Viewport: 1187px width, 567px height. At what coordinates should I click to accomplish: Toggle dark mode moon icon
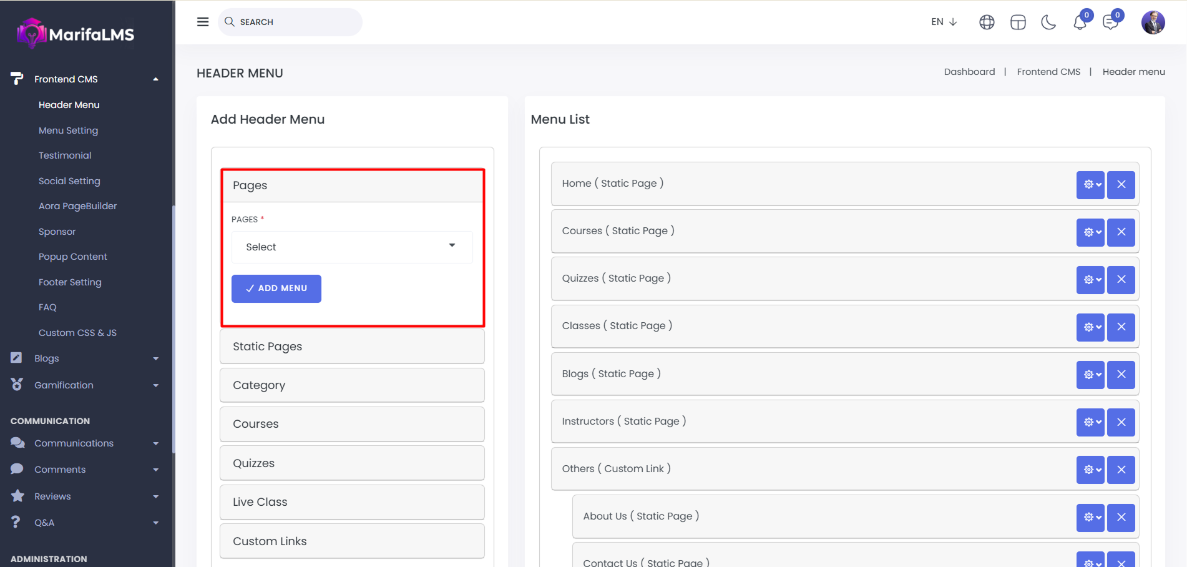pyautogui.click(x=1048, y=22)
